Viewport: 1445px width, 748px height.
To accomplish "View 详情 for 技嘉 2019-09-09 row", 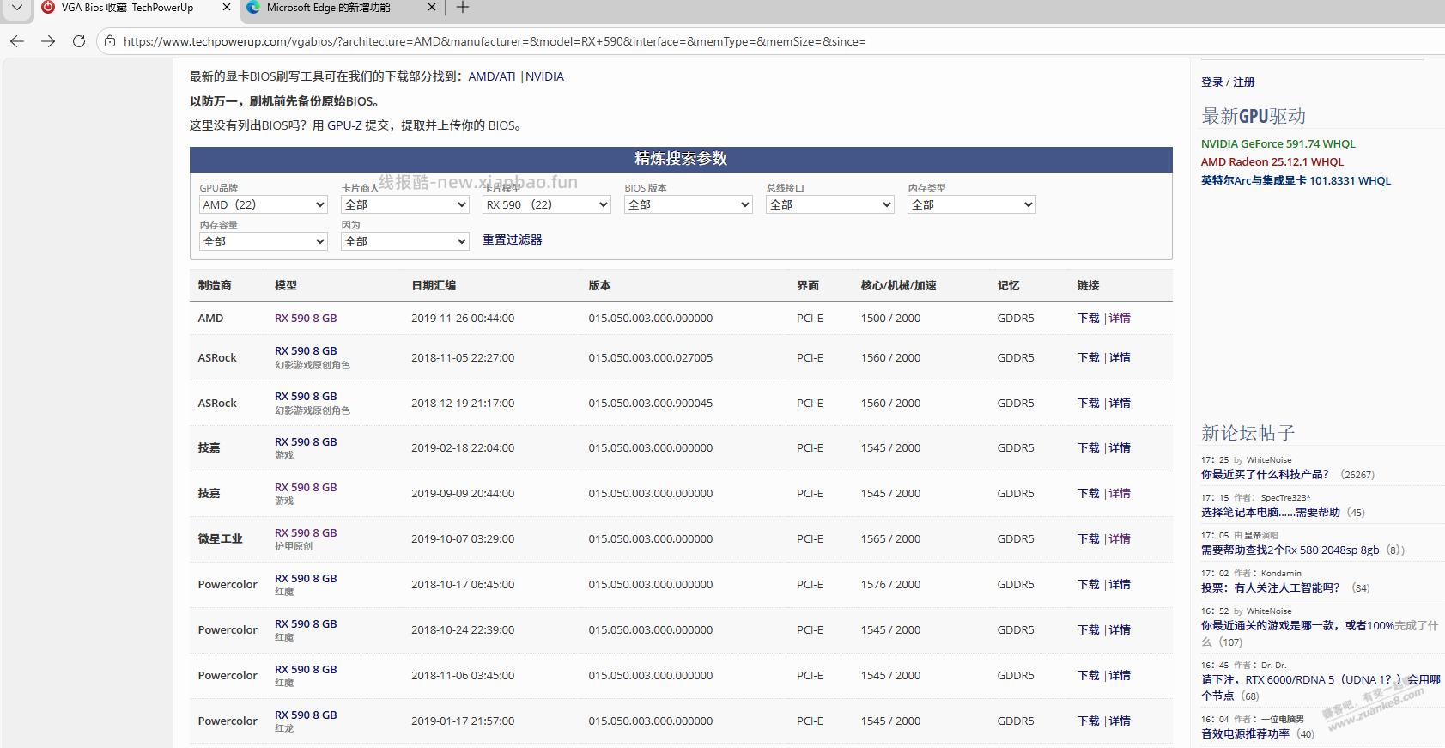I will pos(1120,493).
